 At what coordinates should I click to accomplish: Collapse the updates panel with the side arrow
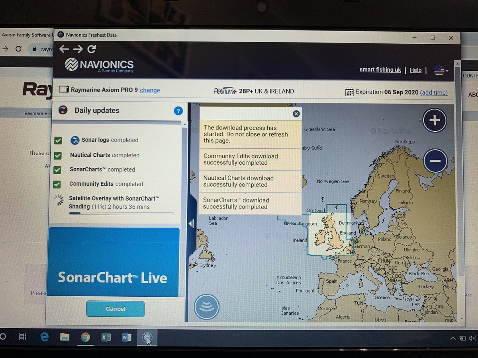190,224
